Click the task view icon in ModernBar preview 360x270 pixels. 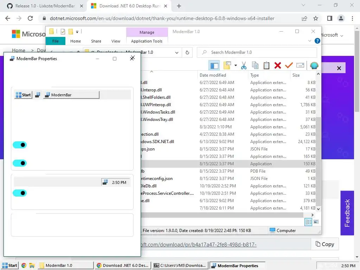click(38, 95)
